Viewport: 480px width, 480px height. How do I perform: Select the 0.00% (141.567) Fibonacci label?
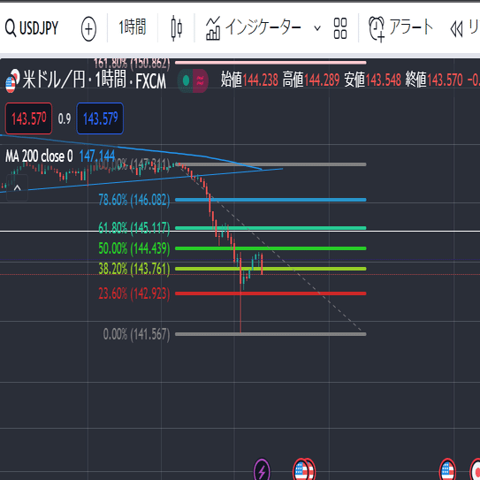[x=136, y=334]
